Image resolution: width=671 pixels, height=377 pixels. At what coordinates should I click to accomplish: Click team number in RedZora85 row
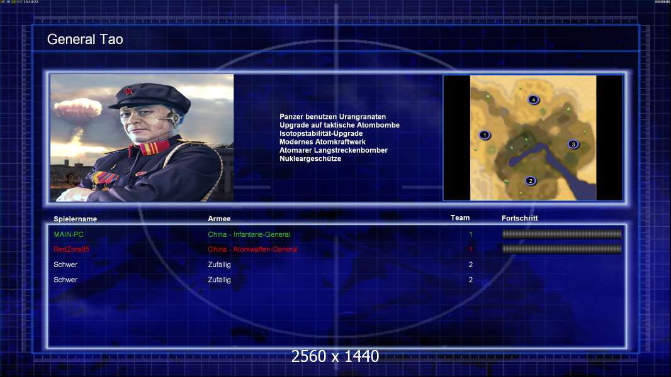click(471, 249)
